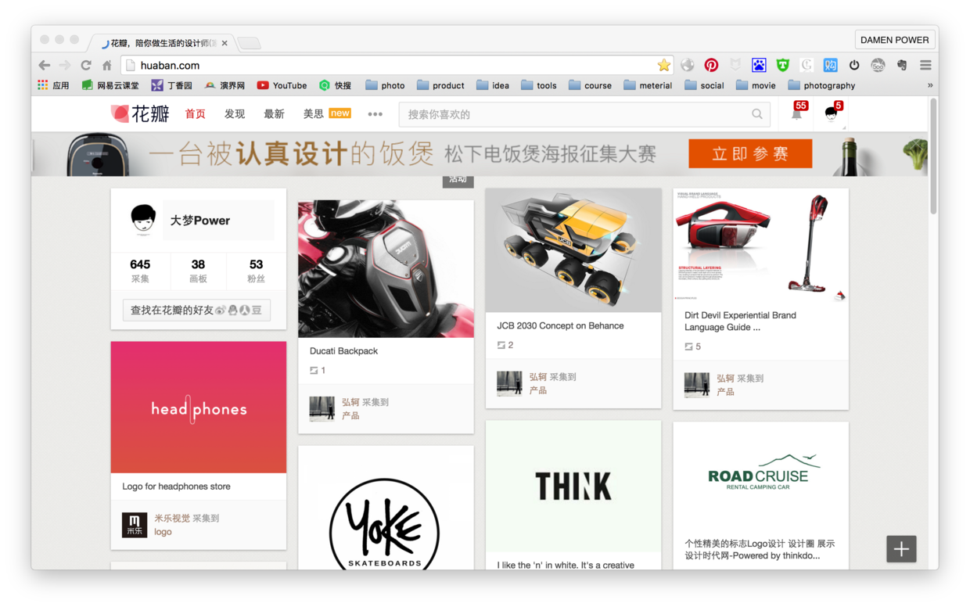Image resolution: width=970 pixels, height=607 pixels.
Task: Expand the photo bookmarks folder
Action: (x=385, y=85)
